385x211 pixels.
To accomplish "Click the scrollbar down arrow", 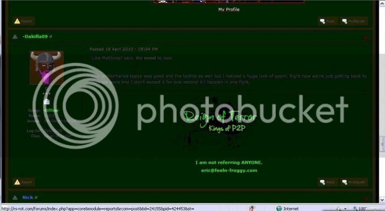I will tap(382, 200).
